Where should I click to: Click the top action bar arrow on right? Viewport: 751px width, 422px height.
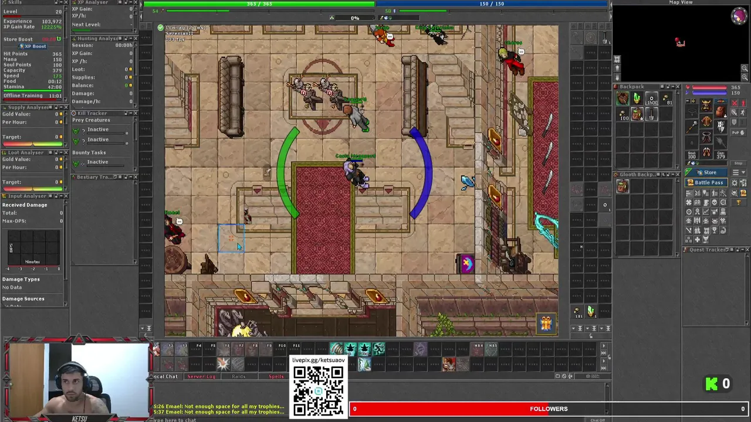pos(604,346)
